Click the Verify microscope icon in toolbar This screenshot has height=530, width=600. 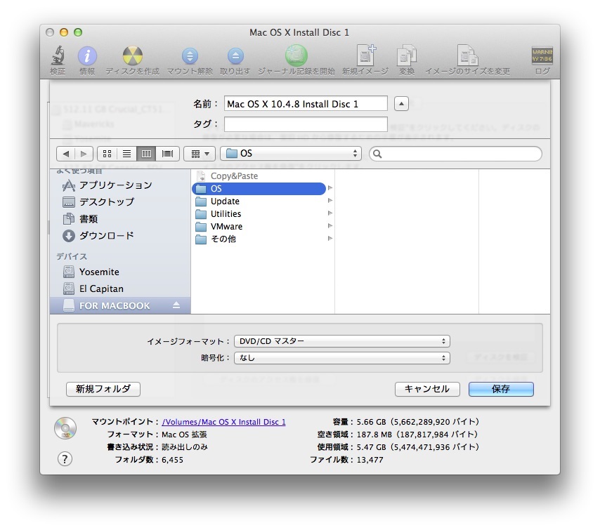58,56
